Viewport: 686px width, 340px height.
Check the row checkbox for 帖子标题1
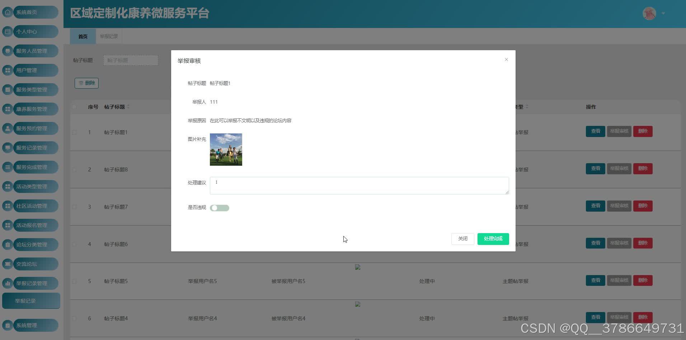tap(74, 132)
